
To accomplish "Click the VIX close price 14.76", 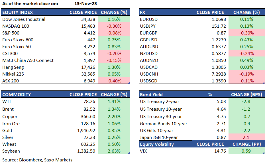I will 220,151.
